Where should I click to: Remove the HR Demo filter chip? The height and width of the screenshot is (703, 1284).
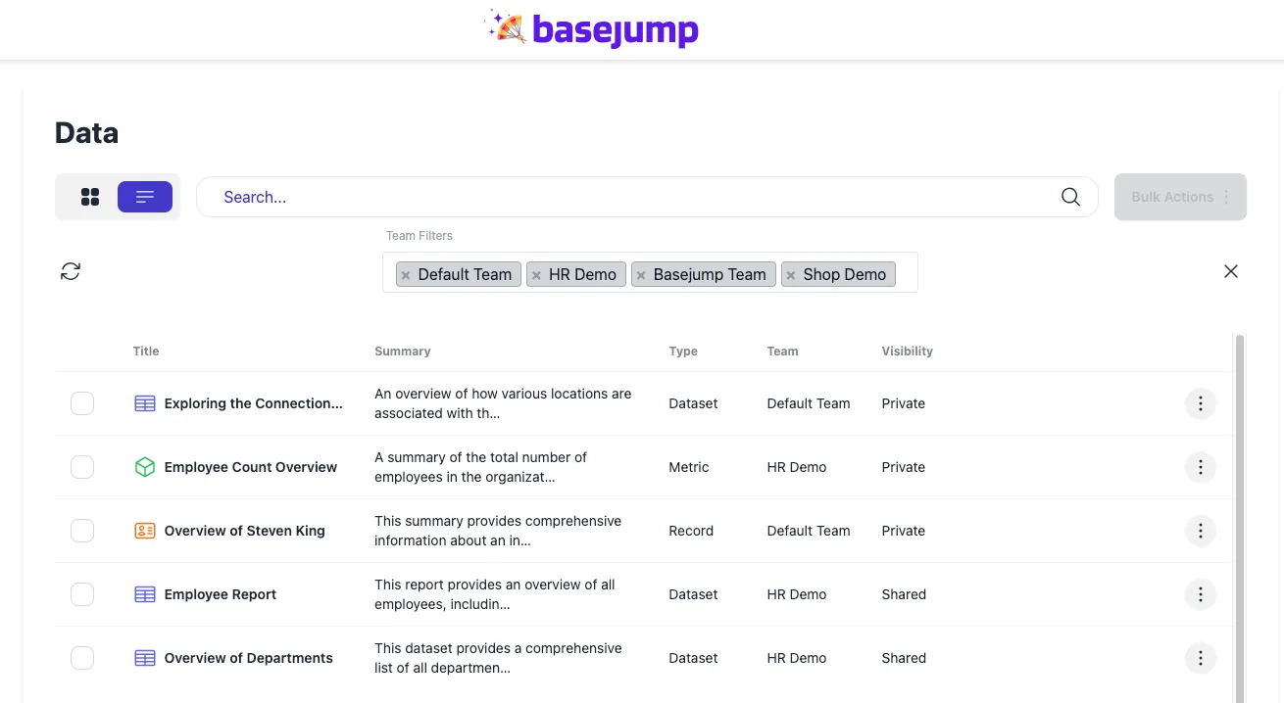tap(536, 275)
